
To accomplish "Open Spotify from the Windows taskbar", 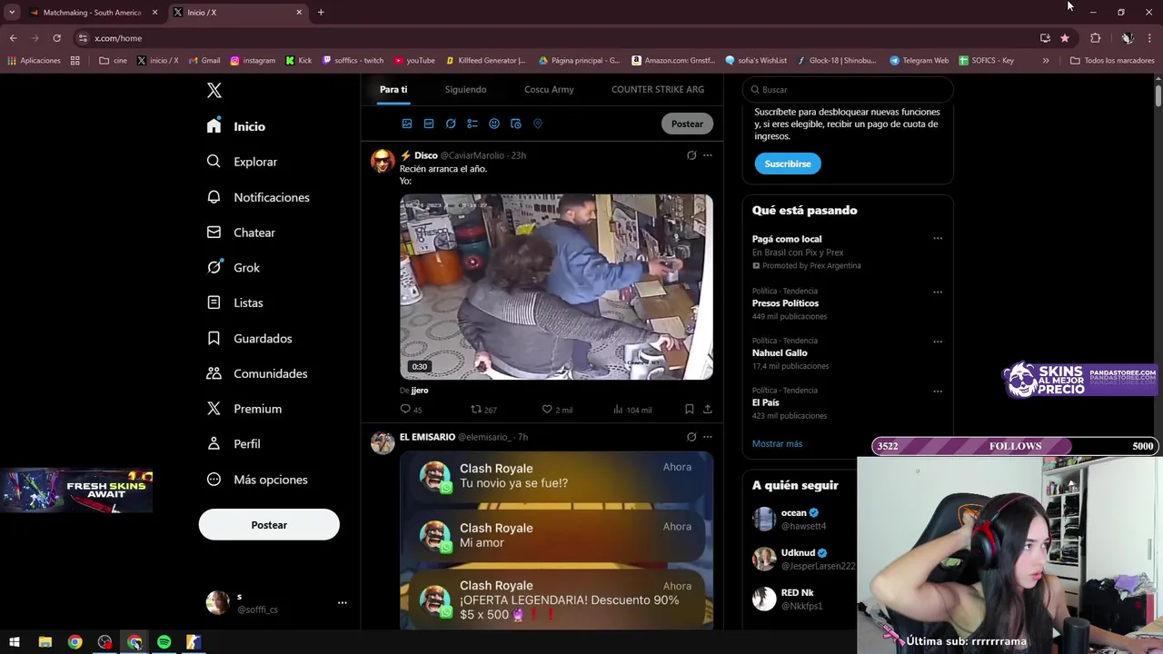I will tap(164, 642).
